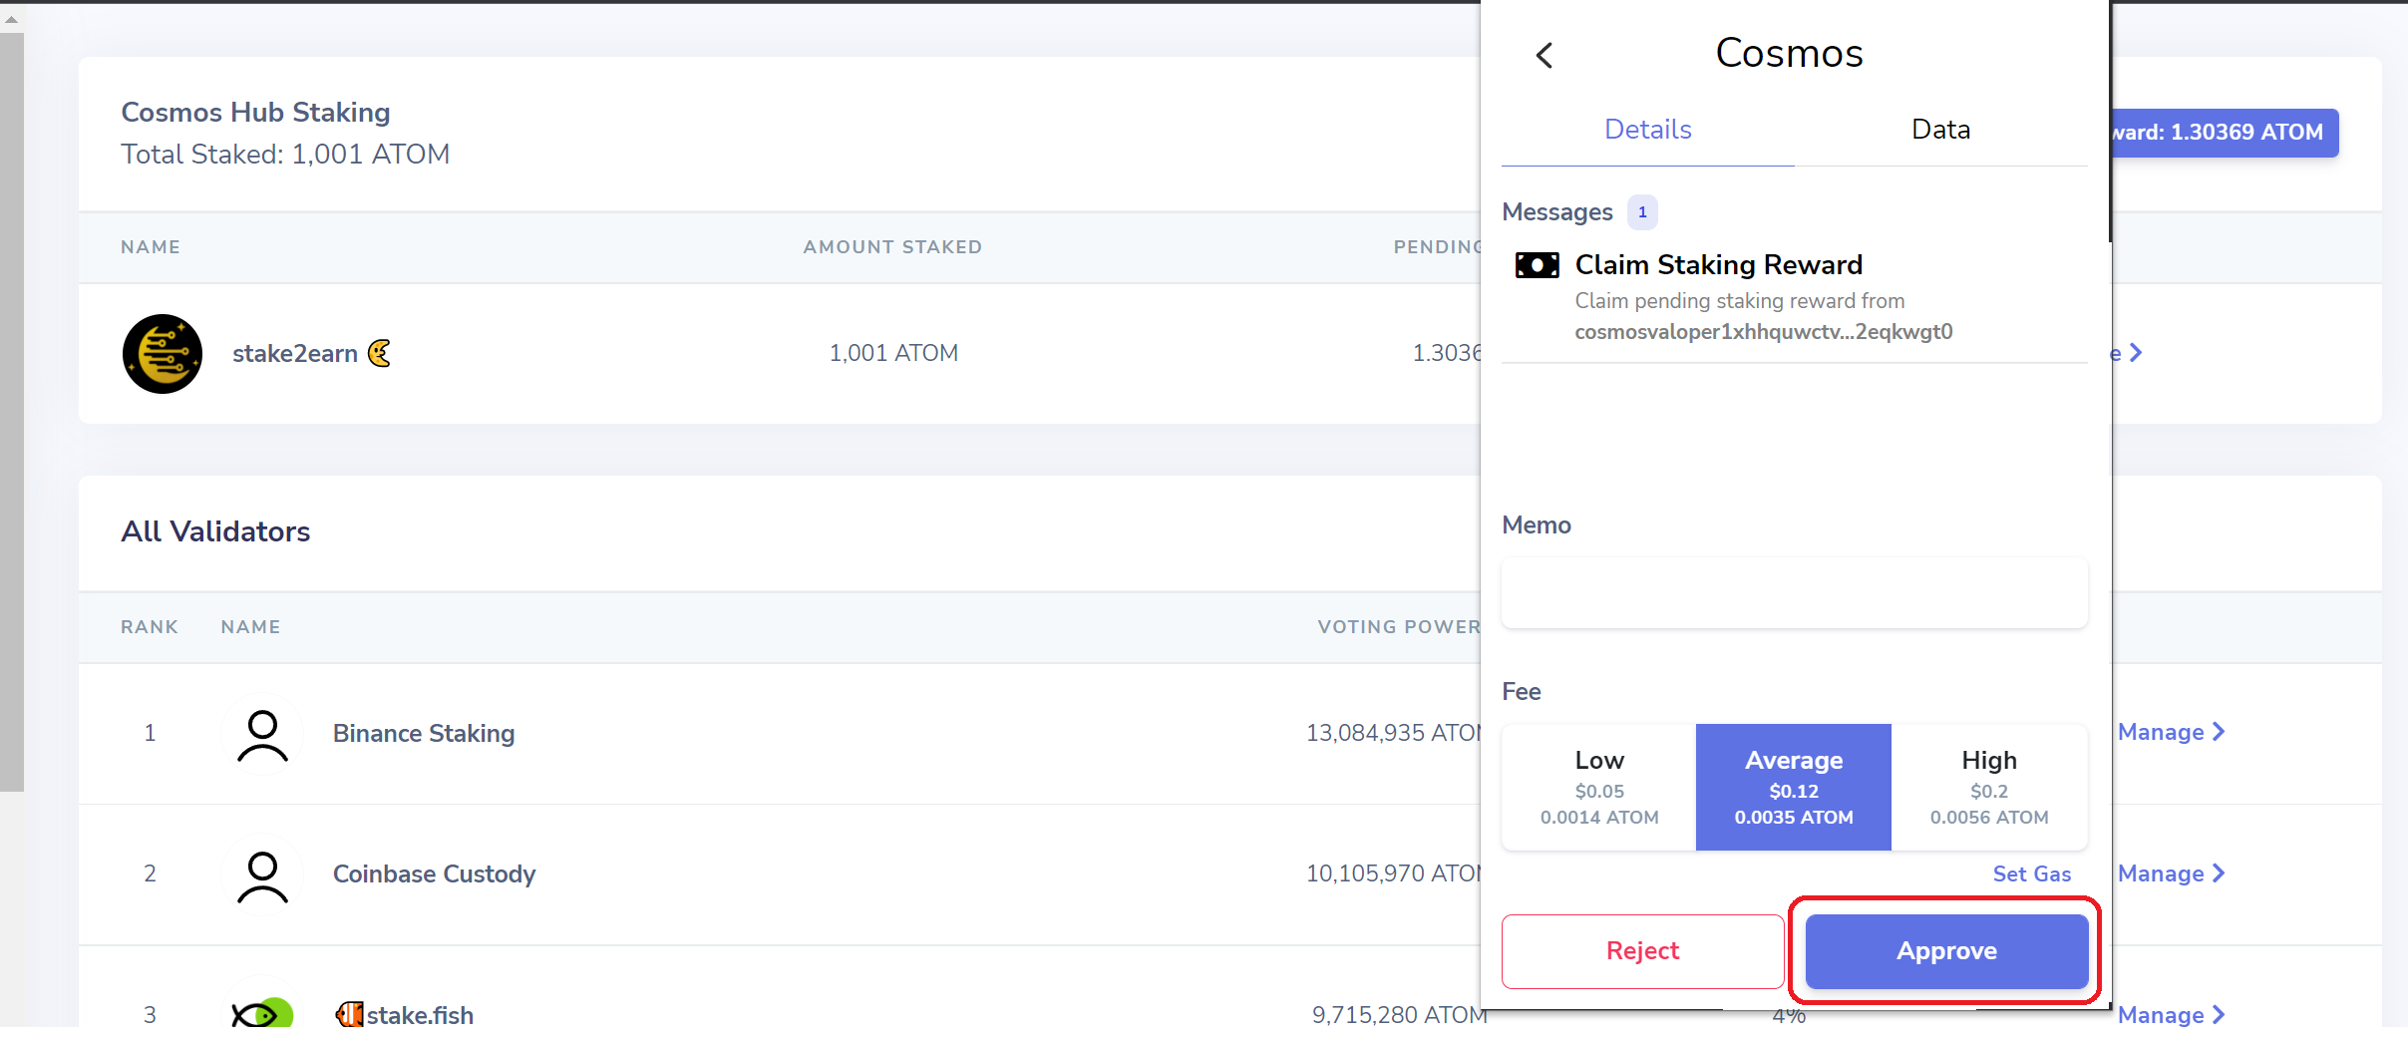This screenshot has height=1042, width=2408.
Task: Expand the stake2earn row chevron
Action: (x=2135, y=353)
